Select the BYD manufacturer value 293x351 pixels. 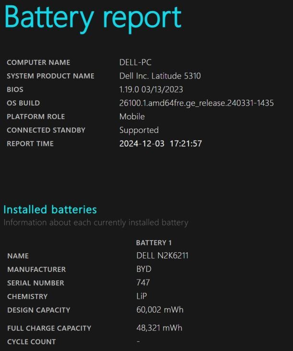click(144, 269)
